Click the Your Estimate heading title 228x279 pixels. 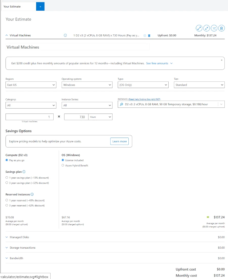tap(18, 19)
